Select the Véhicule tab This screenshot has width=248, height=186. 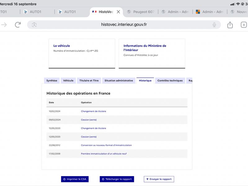point(68,81)
